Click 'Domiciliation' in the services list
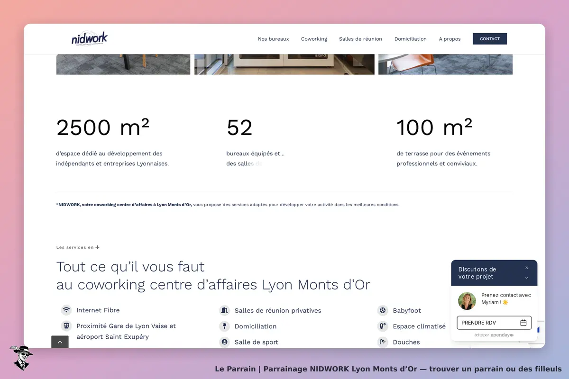 click(x=256, y=326)
